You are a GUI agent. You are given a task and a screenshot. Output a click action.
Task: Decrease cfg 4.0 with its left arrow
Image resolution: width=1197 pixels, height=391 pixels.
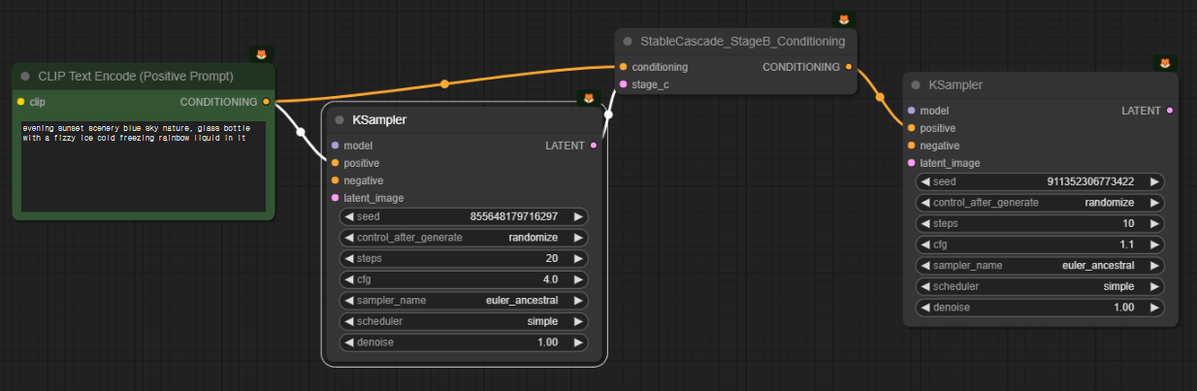(349, 279)
